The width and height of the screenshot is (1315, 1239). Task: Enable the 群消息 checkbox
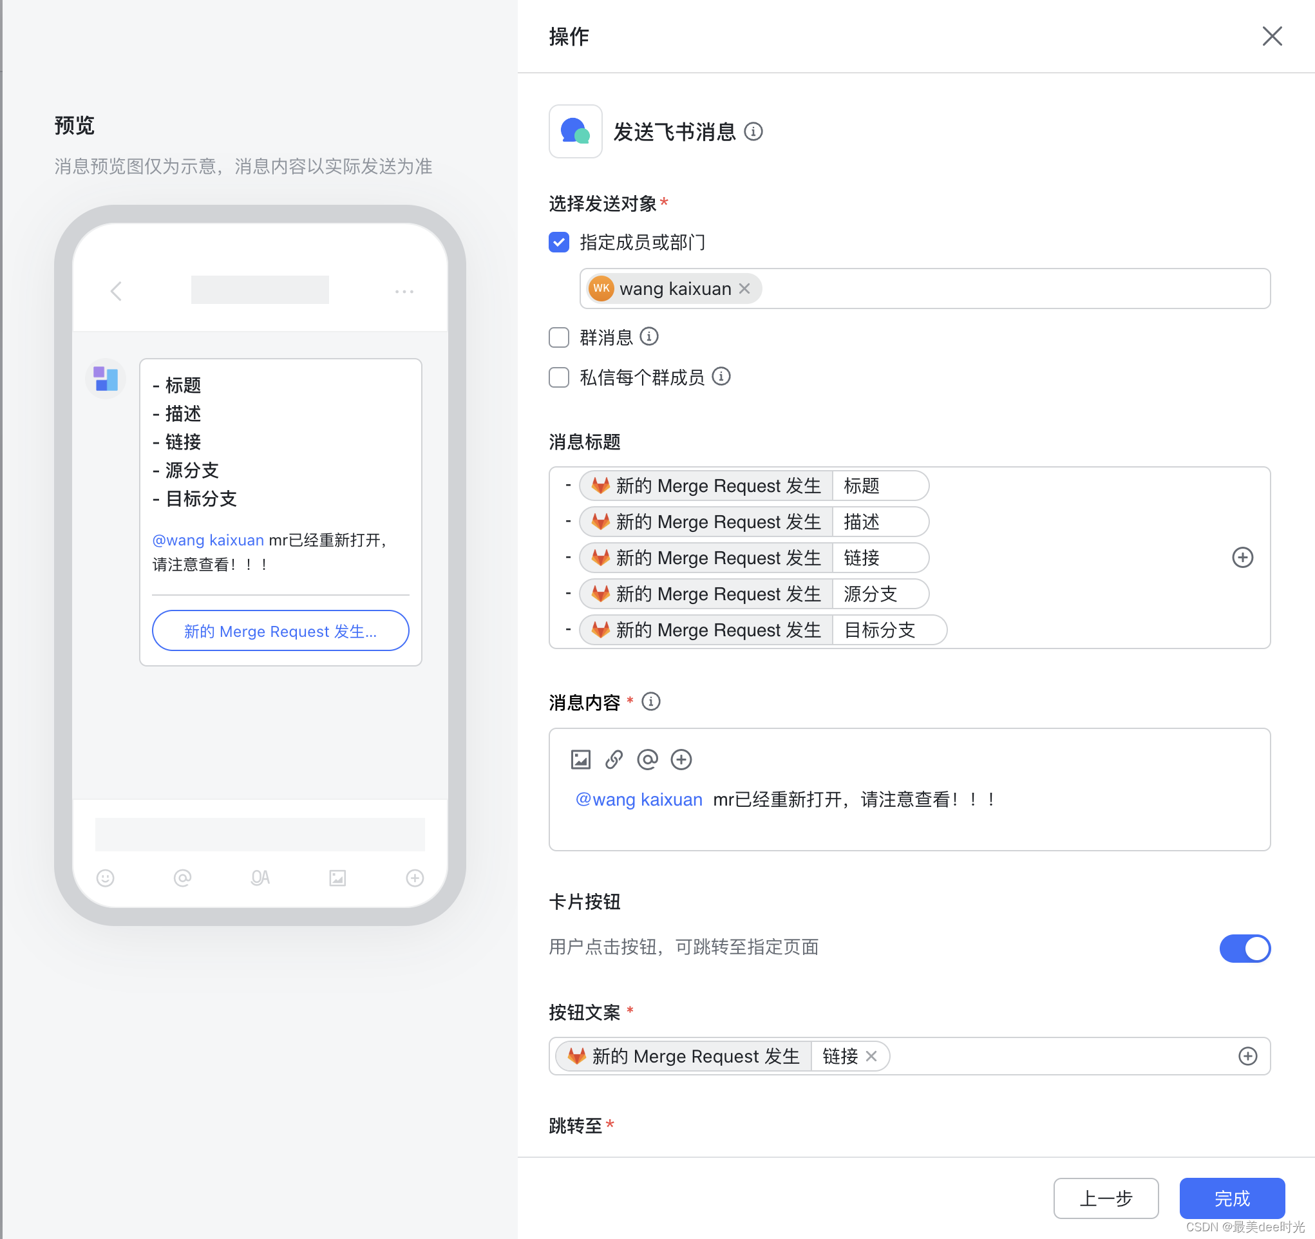coord(558,337)
